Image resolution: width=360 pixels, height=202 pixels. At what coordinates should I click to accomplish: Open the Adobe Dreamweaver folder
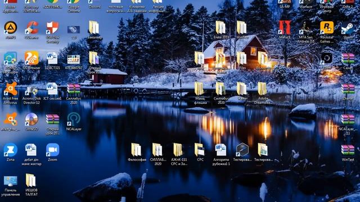(263, 89)
